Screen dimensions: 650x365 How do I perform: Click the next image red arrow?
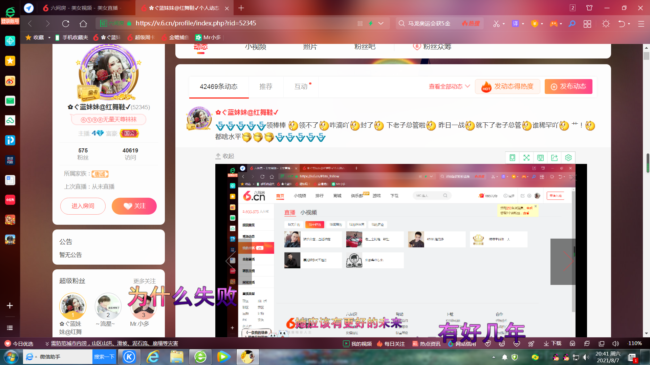[x=568, y=262]
